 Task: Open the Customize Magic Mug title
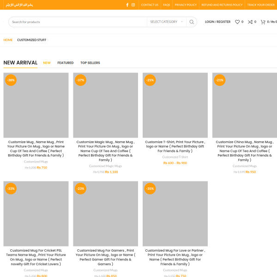tap(105, 151)
